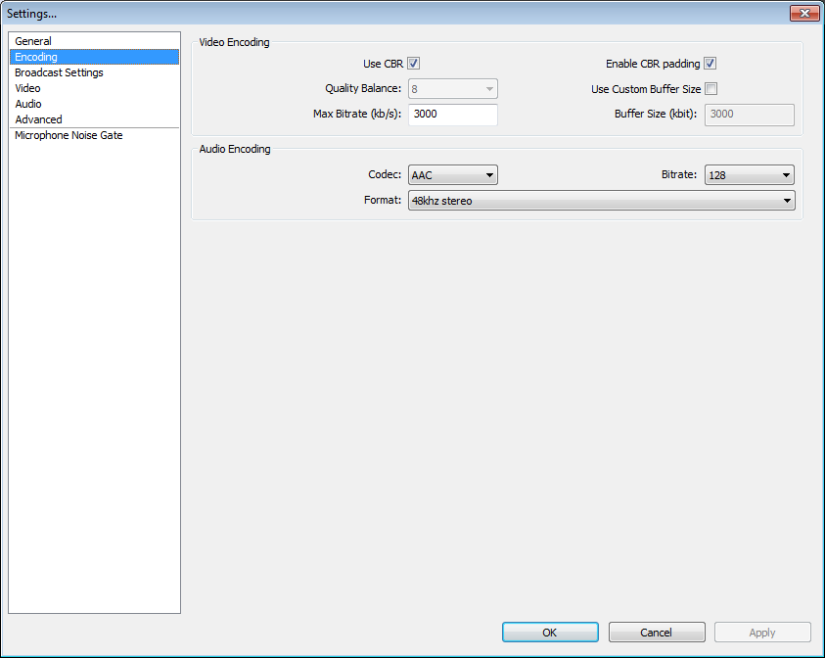Image resolution: width=825 pixels, height=658 pixels.
Task: Click the OK button
Action: click(549, 632)
